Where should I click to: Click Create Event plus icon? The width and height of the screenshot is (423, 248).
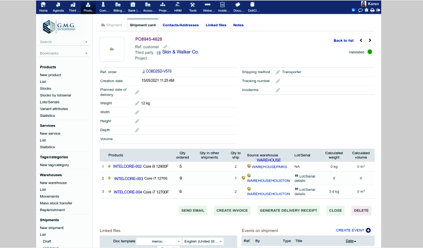pyautogui.click(x=368, y=231)
